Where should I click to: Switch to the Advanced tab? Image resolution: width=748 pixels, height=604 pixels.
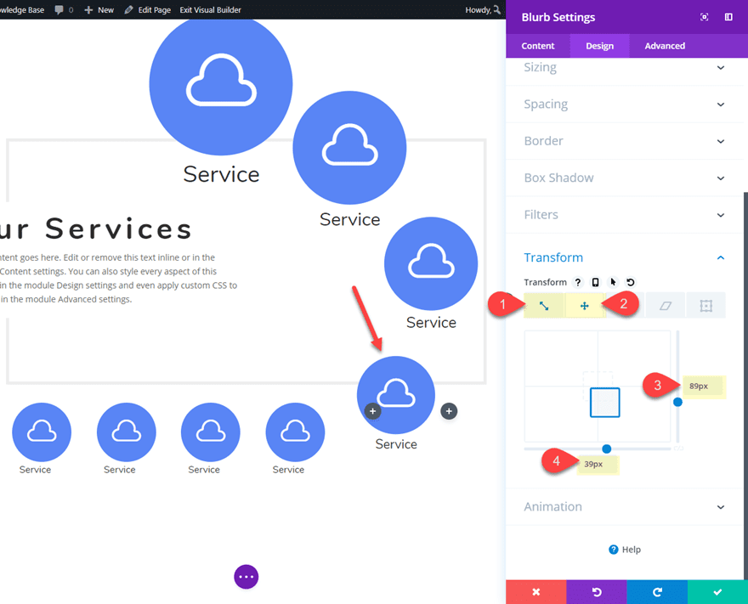[665, 46]
